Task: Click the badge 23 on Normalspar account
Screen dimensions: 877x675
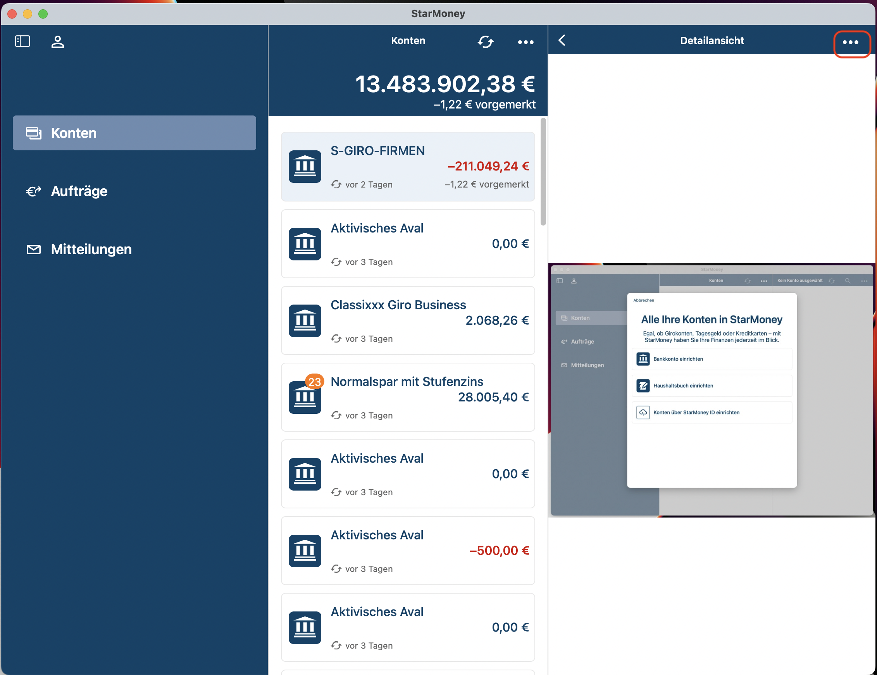Action: (314, 381)
